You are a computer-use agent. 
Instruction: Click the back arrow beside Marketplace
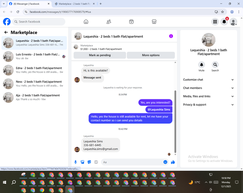pos(6,32)
